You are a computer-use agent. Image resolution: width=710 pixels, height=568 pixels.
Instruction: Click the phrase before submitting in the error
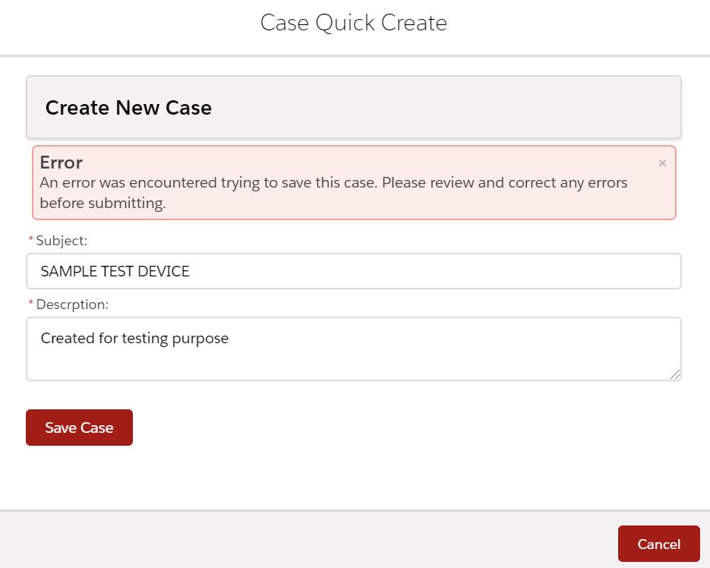[x=103, y=204]
